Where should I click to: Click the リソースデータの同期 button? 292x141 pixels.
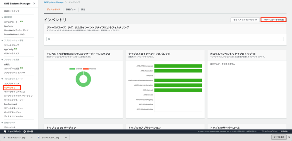[x=273, y=20]
